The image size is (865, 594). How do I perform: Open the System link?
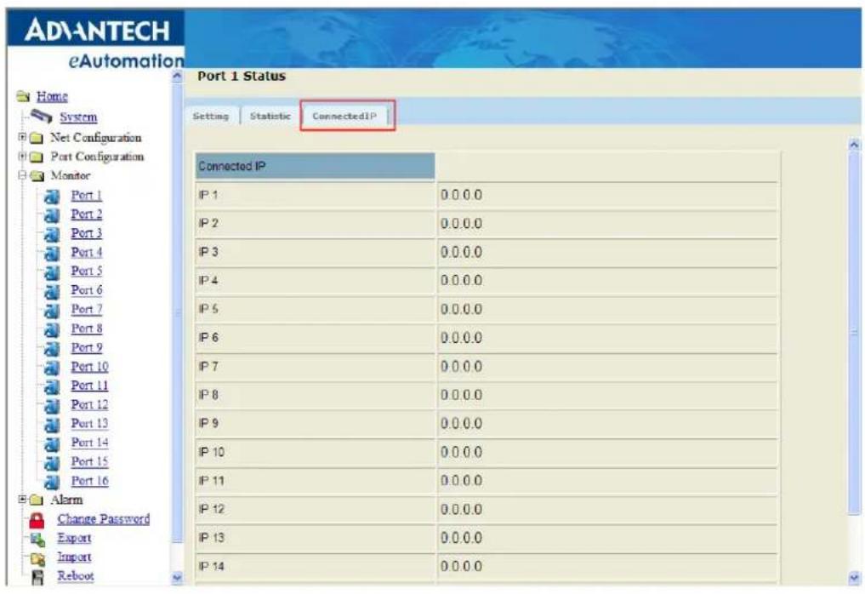tap(78, 117)
